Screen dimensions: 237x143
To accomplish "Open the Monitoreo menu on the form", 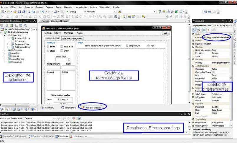I will pos(68,33).
